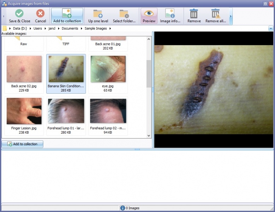
Task: Click the red Cancel icon
Action: (x=40, y=13)
